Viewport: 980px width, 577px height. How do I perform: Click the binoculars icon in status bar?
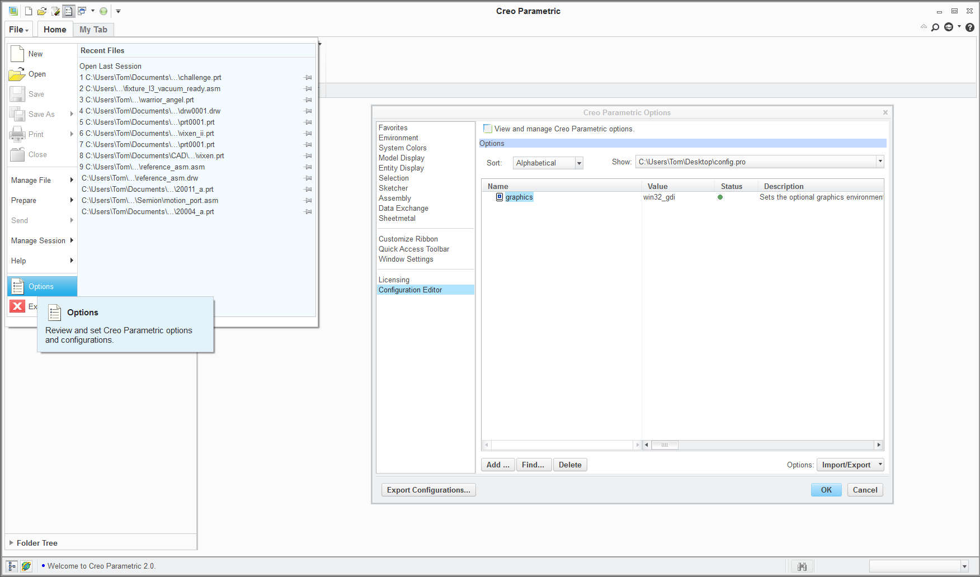coord(802,566)
